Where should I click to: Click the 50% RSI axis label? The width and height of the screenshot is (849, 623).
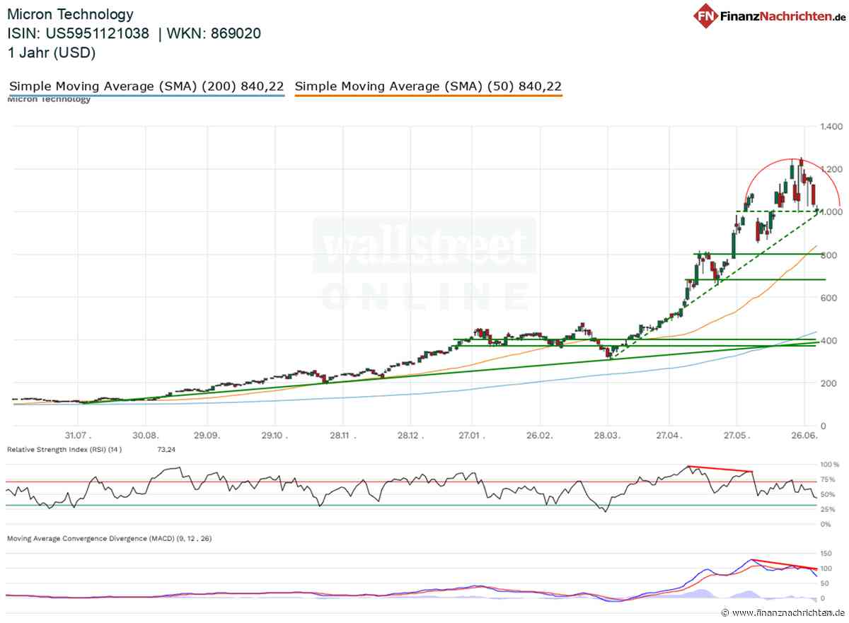pos(829,494)
